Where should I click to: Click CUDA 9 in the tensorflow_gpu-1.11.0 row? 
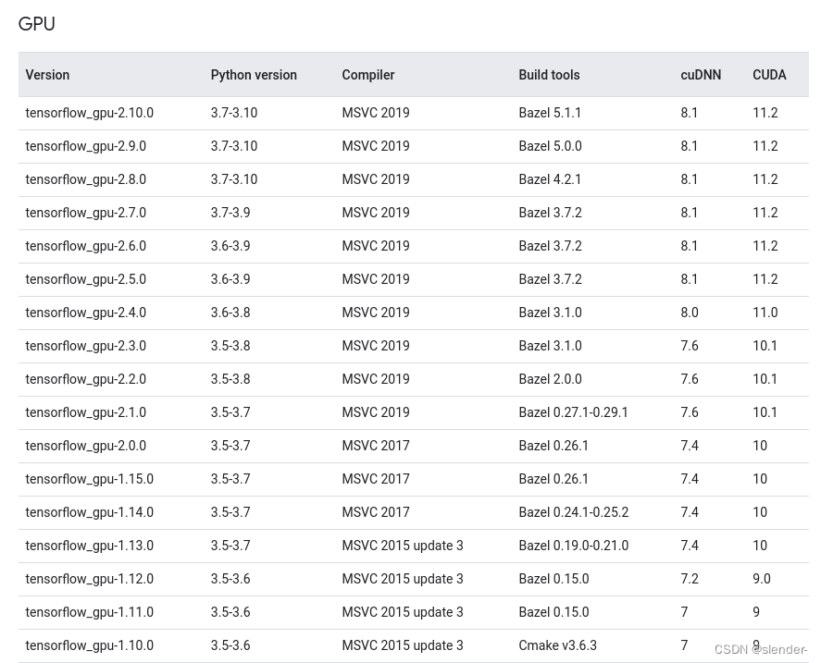[756, 612]
